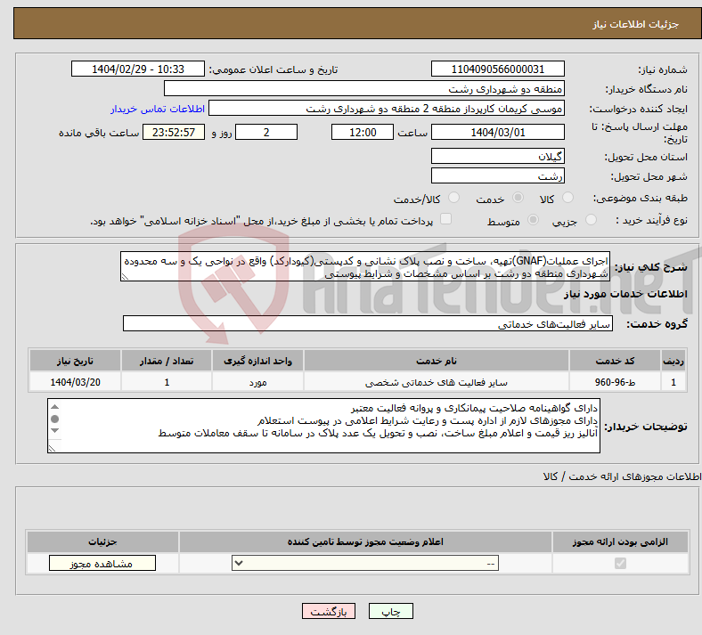Screen dimensions: 702x635
Task: Click the مشاهده مجوز button
Action: [102, 563]
